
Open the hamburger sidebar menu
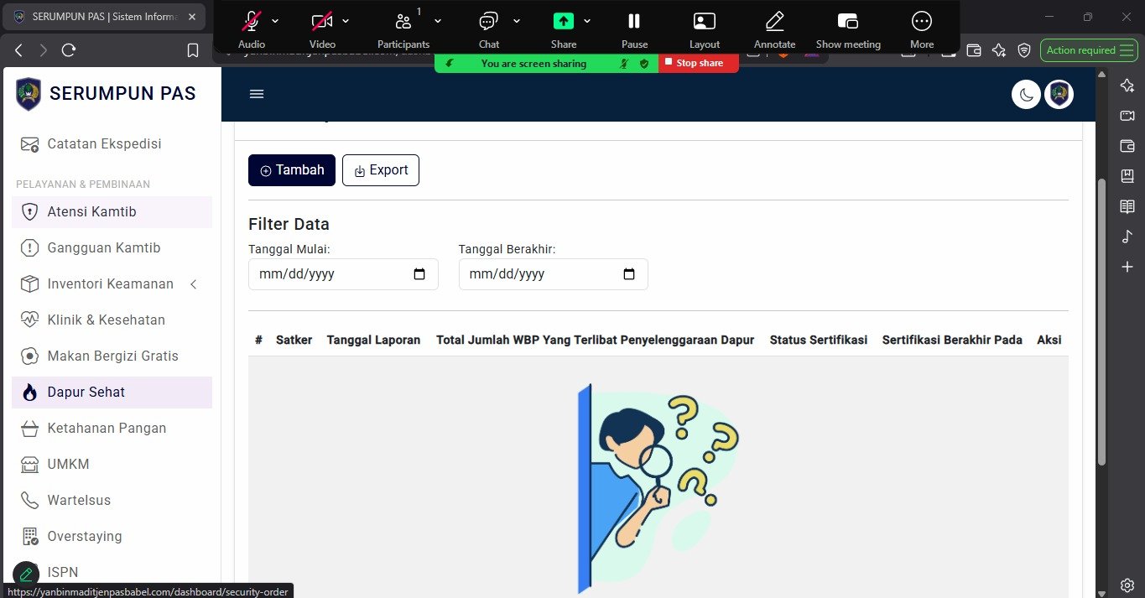(x=257, y=94)
